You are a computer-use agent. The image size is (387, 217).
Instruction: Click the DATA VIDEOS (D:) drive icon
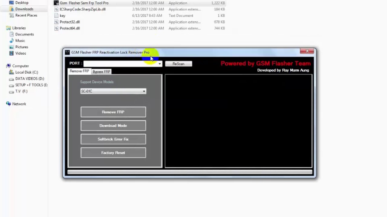[x=11, y=79]
